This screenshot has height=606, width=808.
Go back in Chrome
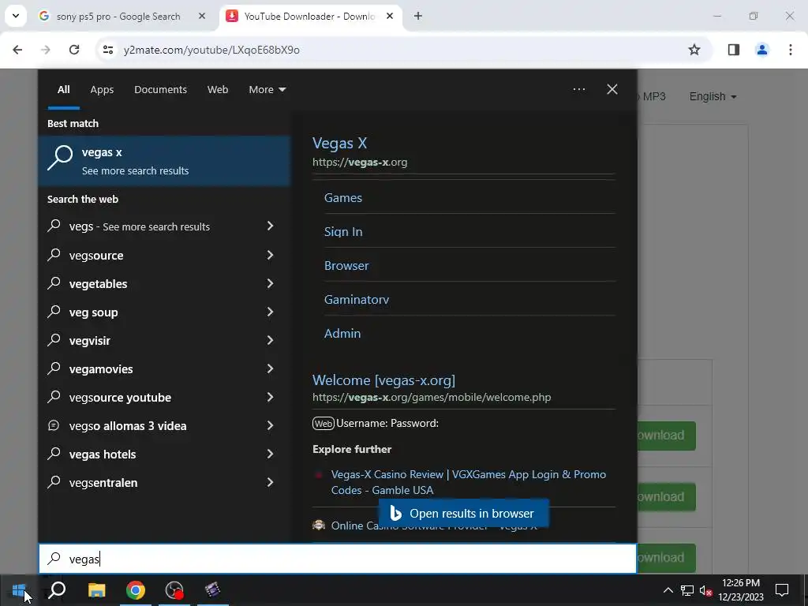pos(17,50)
